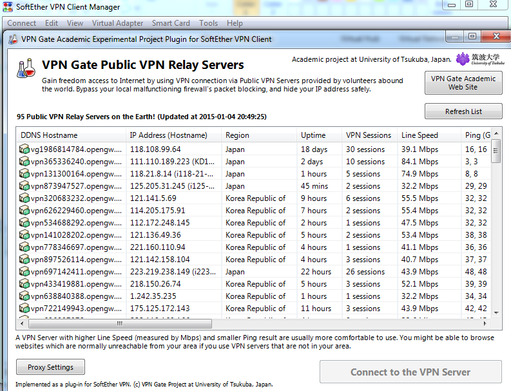Select IP address 112.172.248.145
Viewport: 511px width, 391px height.
(x=160, y=222)
